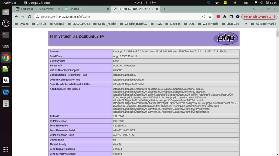Open the Google Chrome app menu

click(37, 3)
